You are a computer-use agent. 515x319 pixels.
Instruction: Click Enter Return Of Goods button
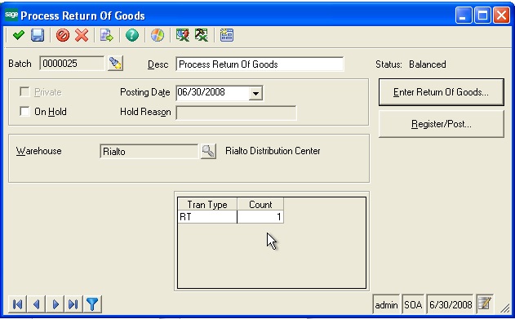coord(441,92)
